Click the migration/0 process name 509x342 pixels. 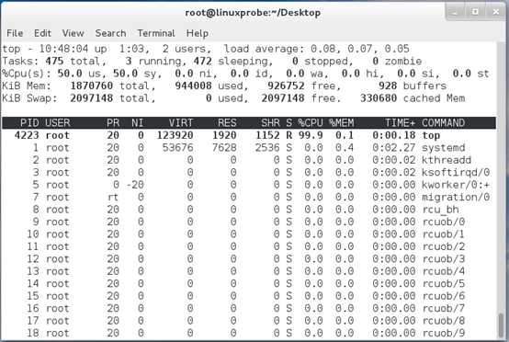(456, 197)
